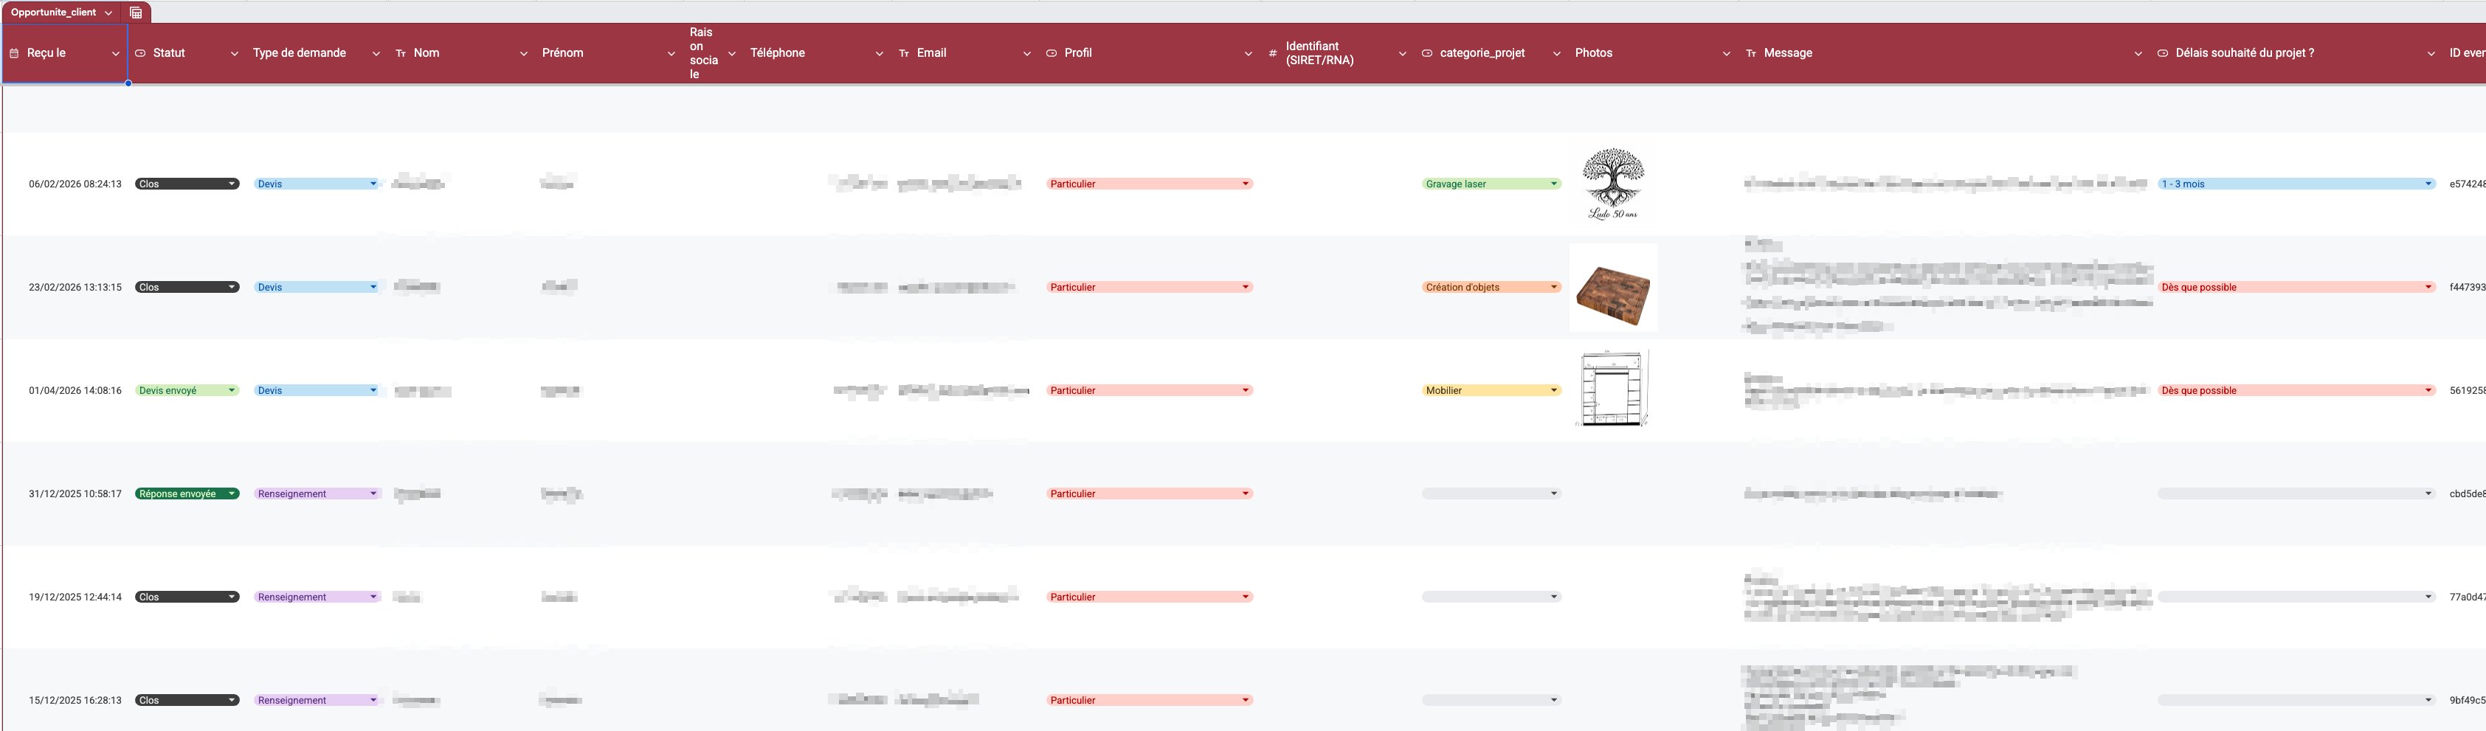Expand the Message column options chevron

[2138, 54]
